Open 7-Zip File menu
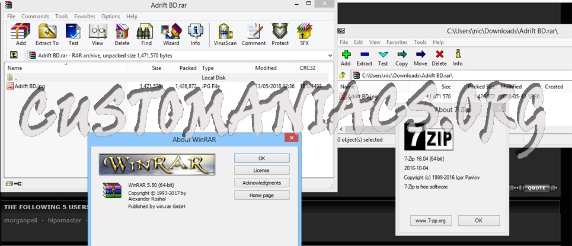The width and height of the screenshot is (572, 246). coord(344,42)
